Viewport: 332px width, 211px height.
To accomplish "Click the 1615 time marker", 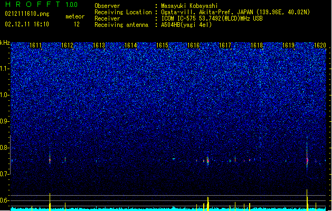I will click(162, 45).
